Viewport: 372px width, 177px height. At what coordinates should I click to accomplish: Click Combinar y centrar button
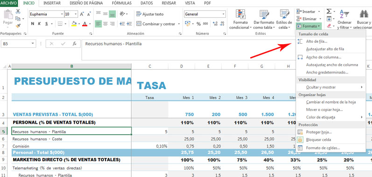[155, 24]
